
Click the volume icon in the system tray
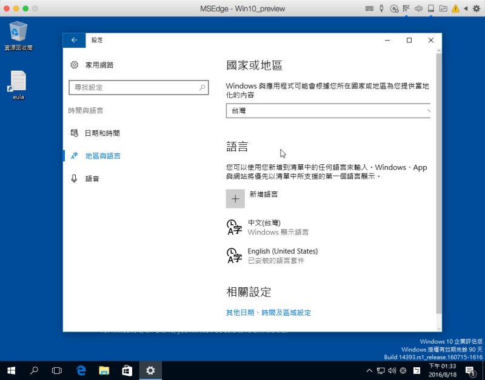click(392, 370)
